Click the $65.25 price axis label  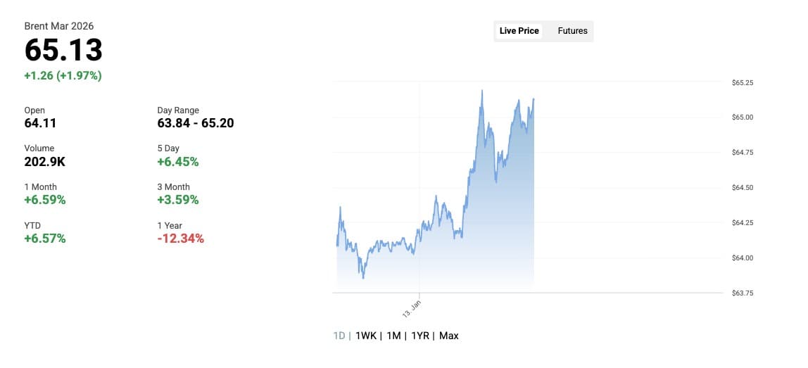[x=743, y=83]
